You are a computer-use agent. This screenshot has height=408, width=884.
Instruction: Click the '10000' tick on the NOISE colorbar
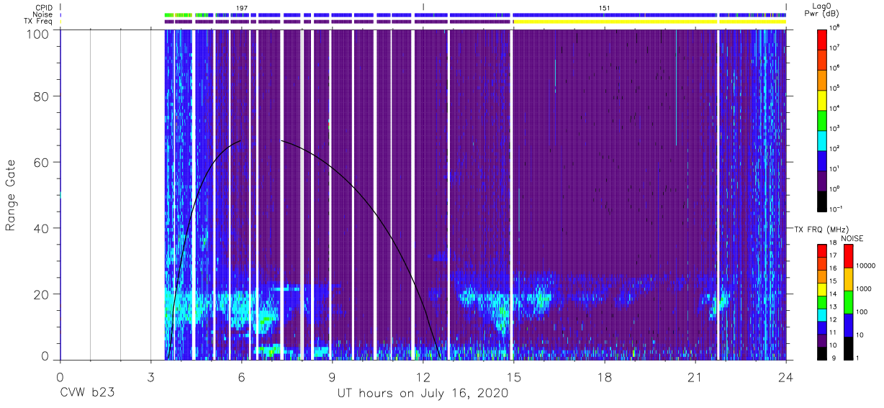865,267
